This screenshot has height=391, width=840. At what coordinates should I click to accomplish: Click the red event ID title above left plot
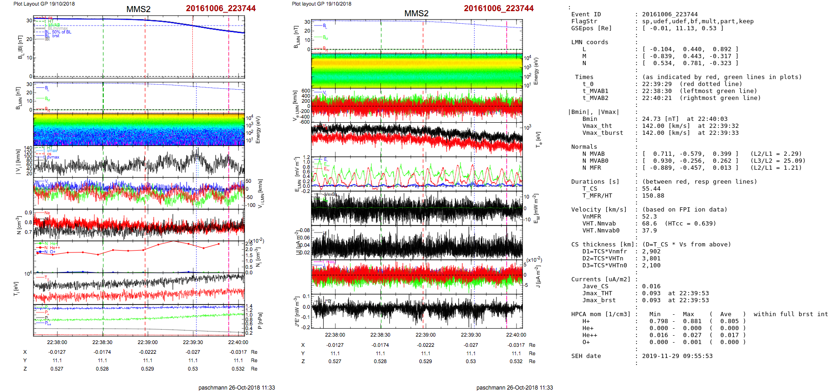coord(221,8)
